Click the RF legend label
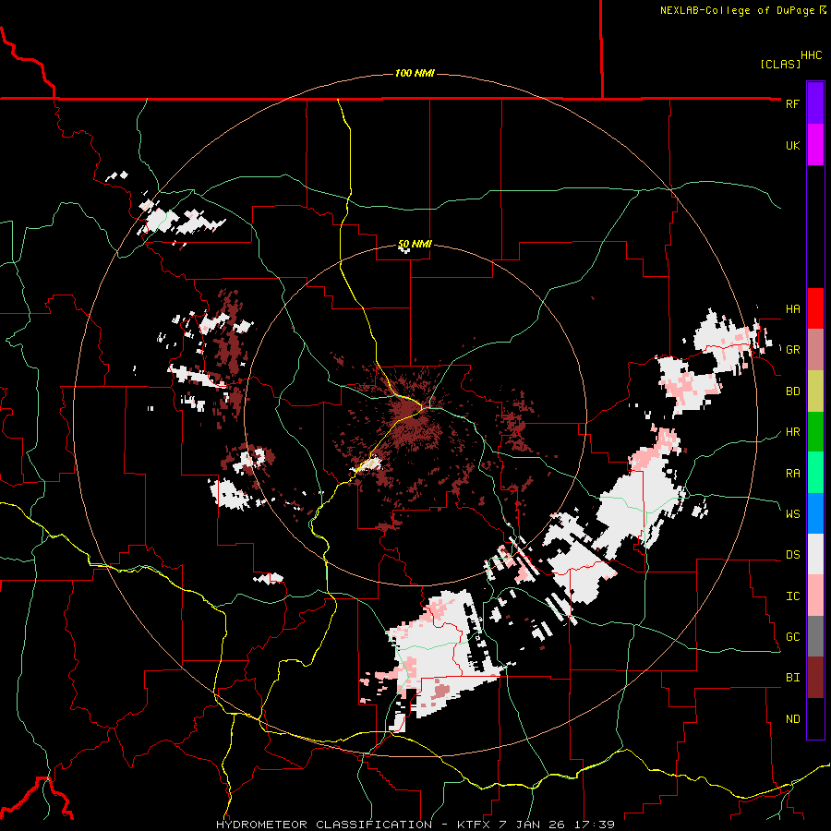The image size is (831, 831). pos(792,103)
